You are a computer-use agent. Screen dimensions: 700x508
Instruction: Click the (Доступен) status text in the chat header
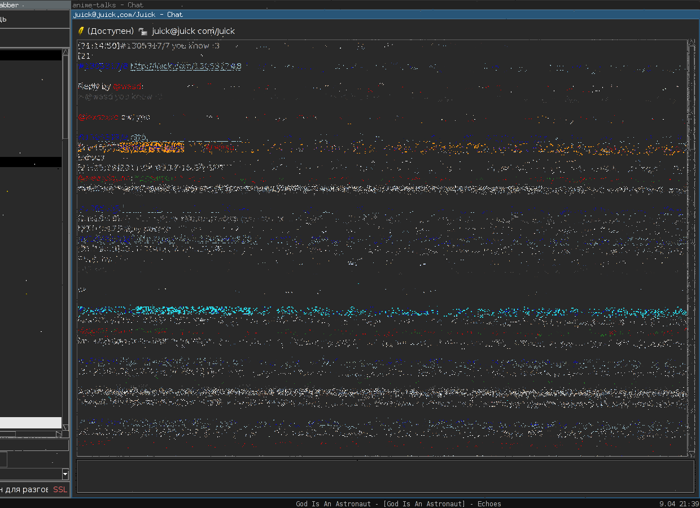point(111,31)
